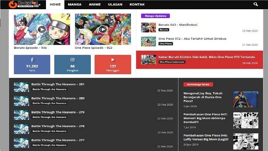This screenshot has height=151, width=268.
Task: Open Battle Through The Heavens – 277
Action: (x=58, y=140)
